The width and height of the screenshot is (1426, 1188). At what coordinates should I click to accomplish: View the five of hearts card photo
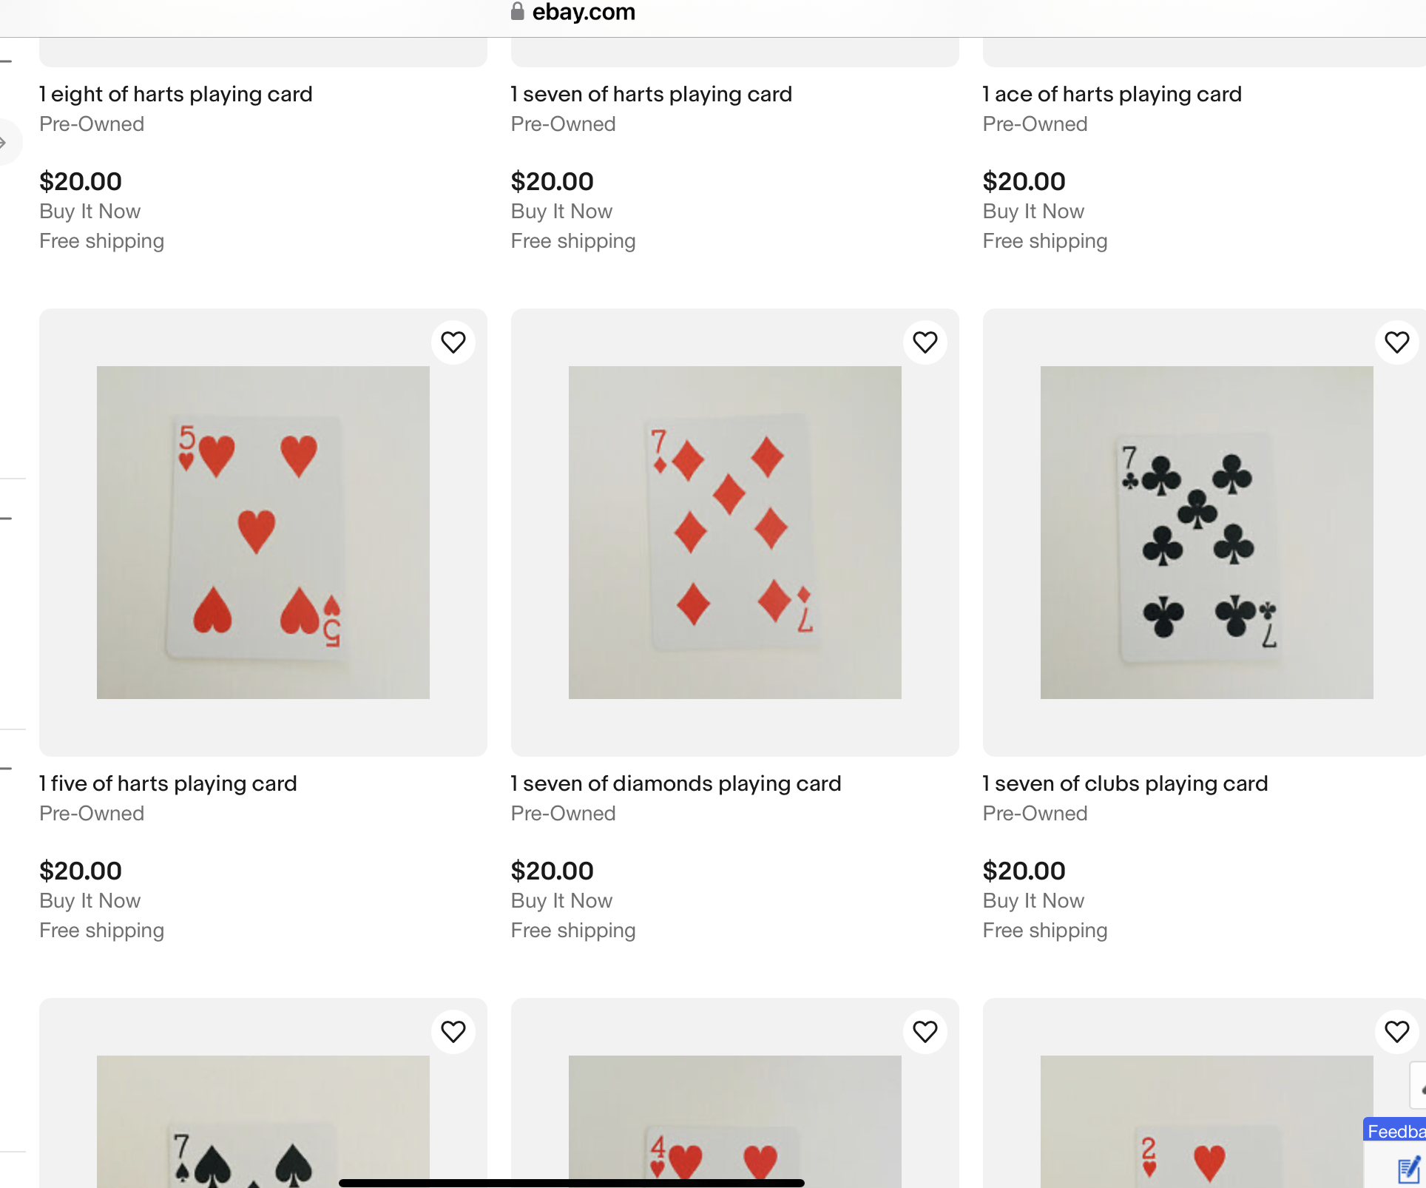pyautogui.click(x=263, y=532)
